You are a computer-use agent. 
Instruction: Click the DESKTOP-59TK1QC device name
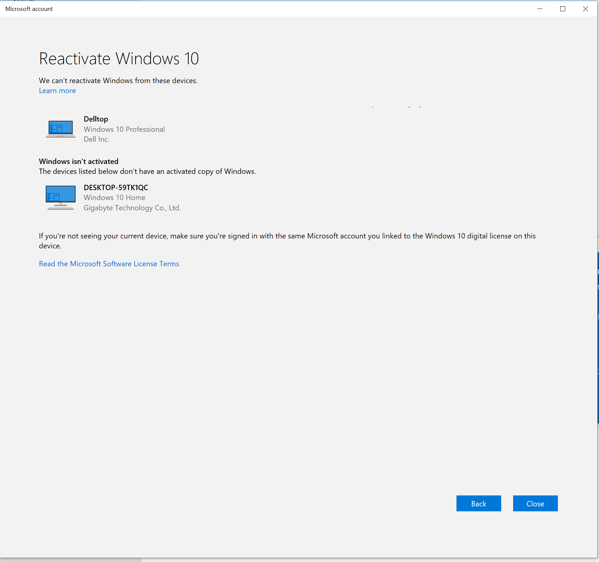pyautogui.click(x=116, y=187)
